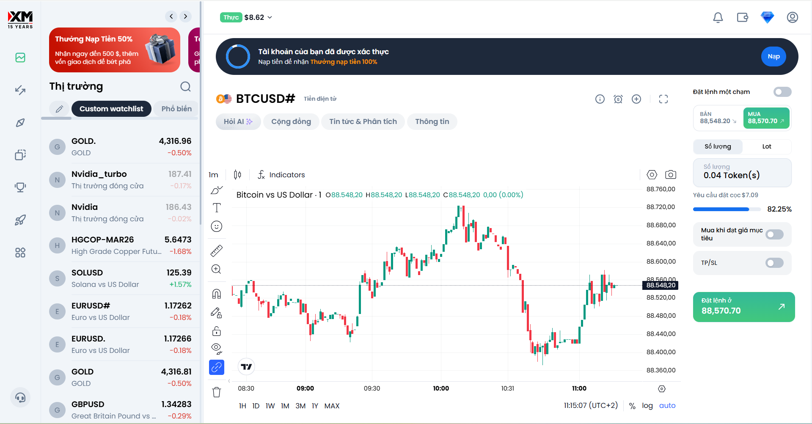The width and height of the screenshot is (812, 424).
Task: Select the measure ruler tool
Action: tap(217, 251)
